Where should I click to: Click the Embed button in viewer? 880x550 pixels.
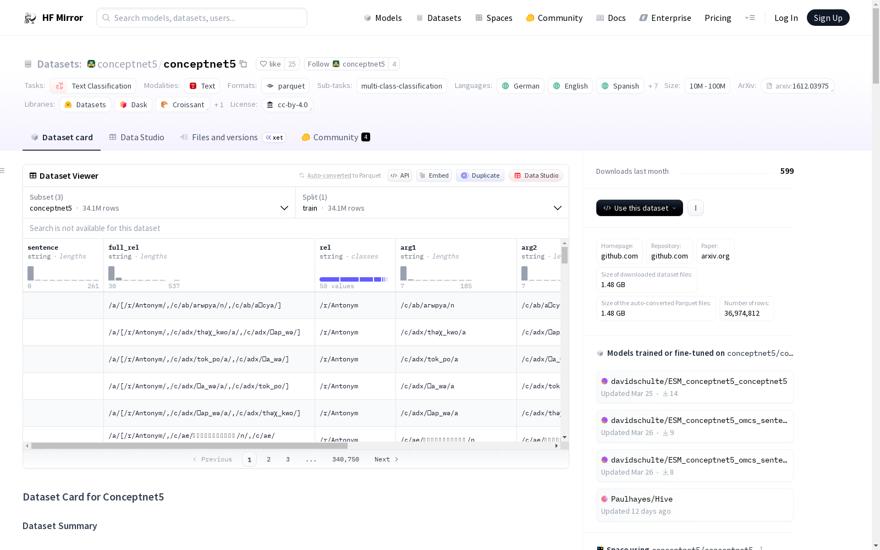coord(434,175)
